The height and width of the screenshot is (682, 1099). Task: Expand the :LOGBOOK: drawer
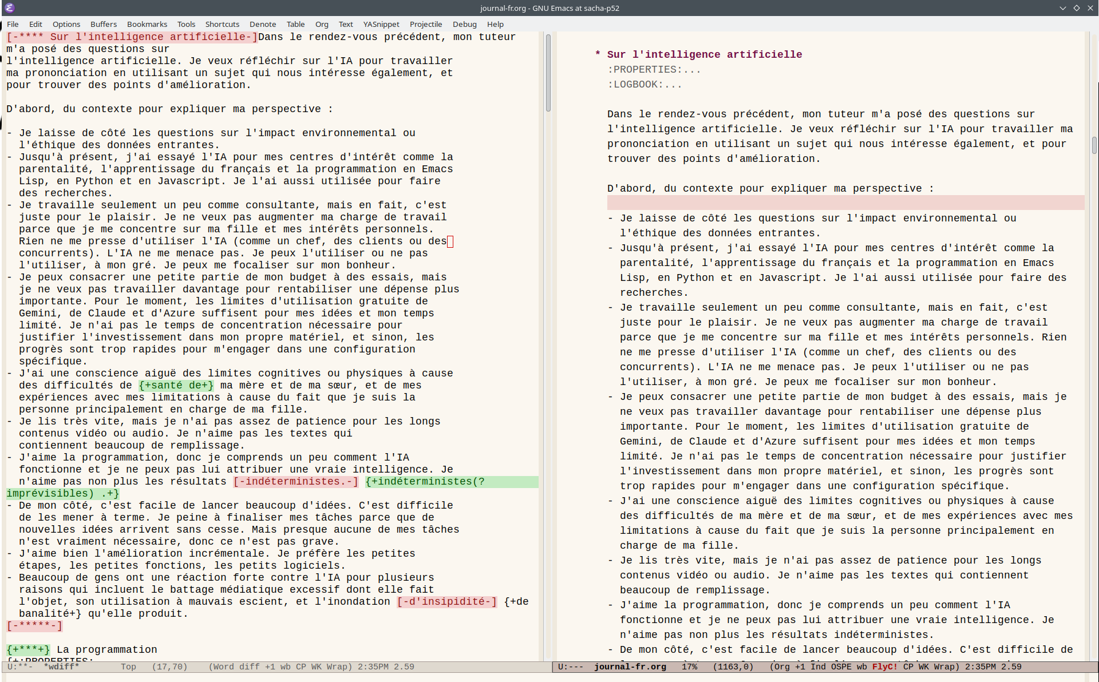[645, 84]
